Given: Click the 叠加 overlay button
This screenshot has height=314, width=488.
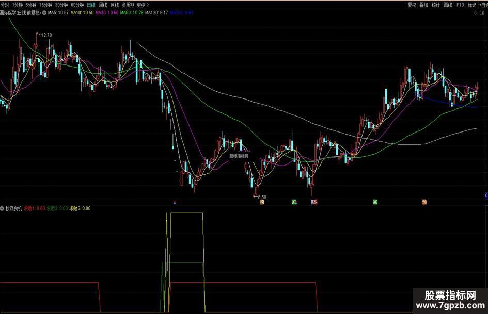Looking at the screenshot, I should point(423,5).
